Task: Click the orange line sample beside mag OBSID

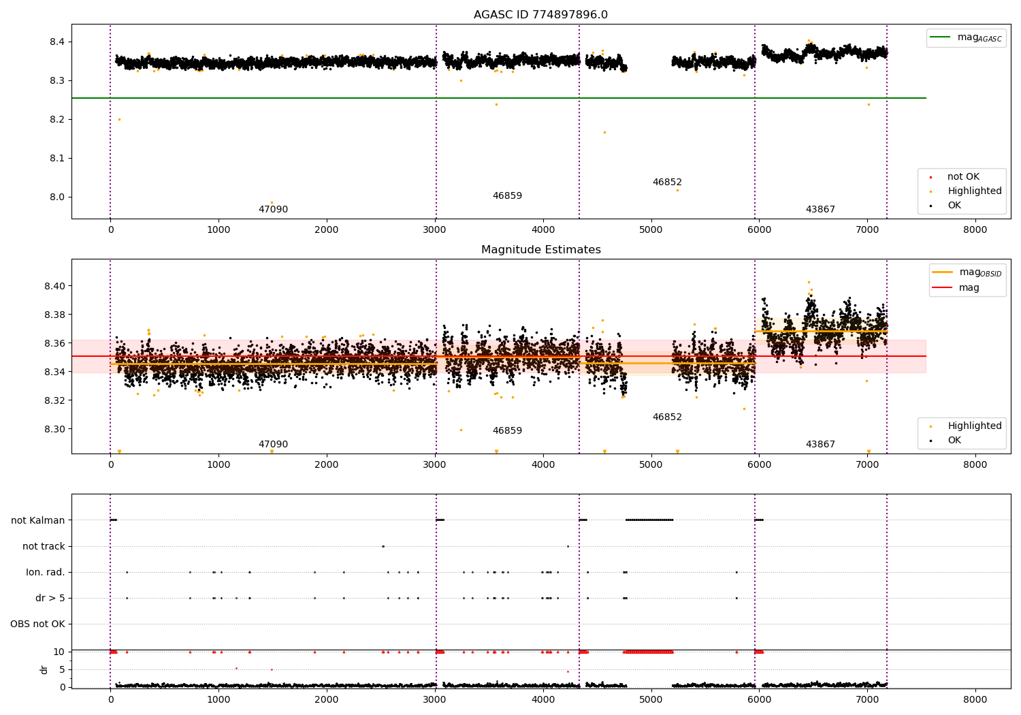Action: [x=942, y=272]
